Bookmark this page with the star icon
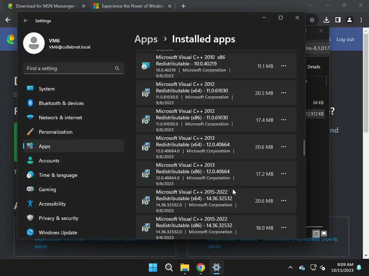369x276 pixels. click(312, 20)
